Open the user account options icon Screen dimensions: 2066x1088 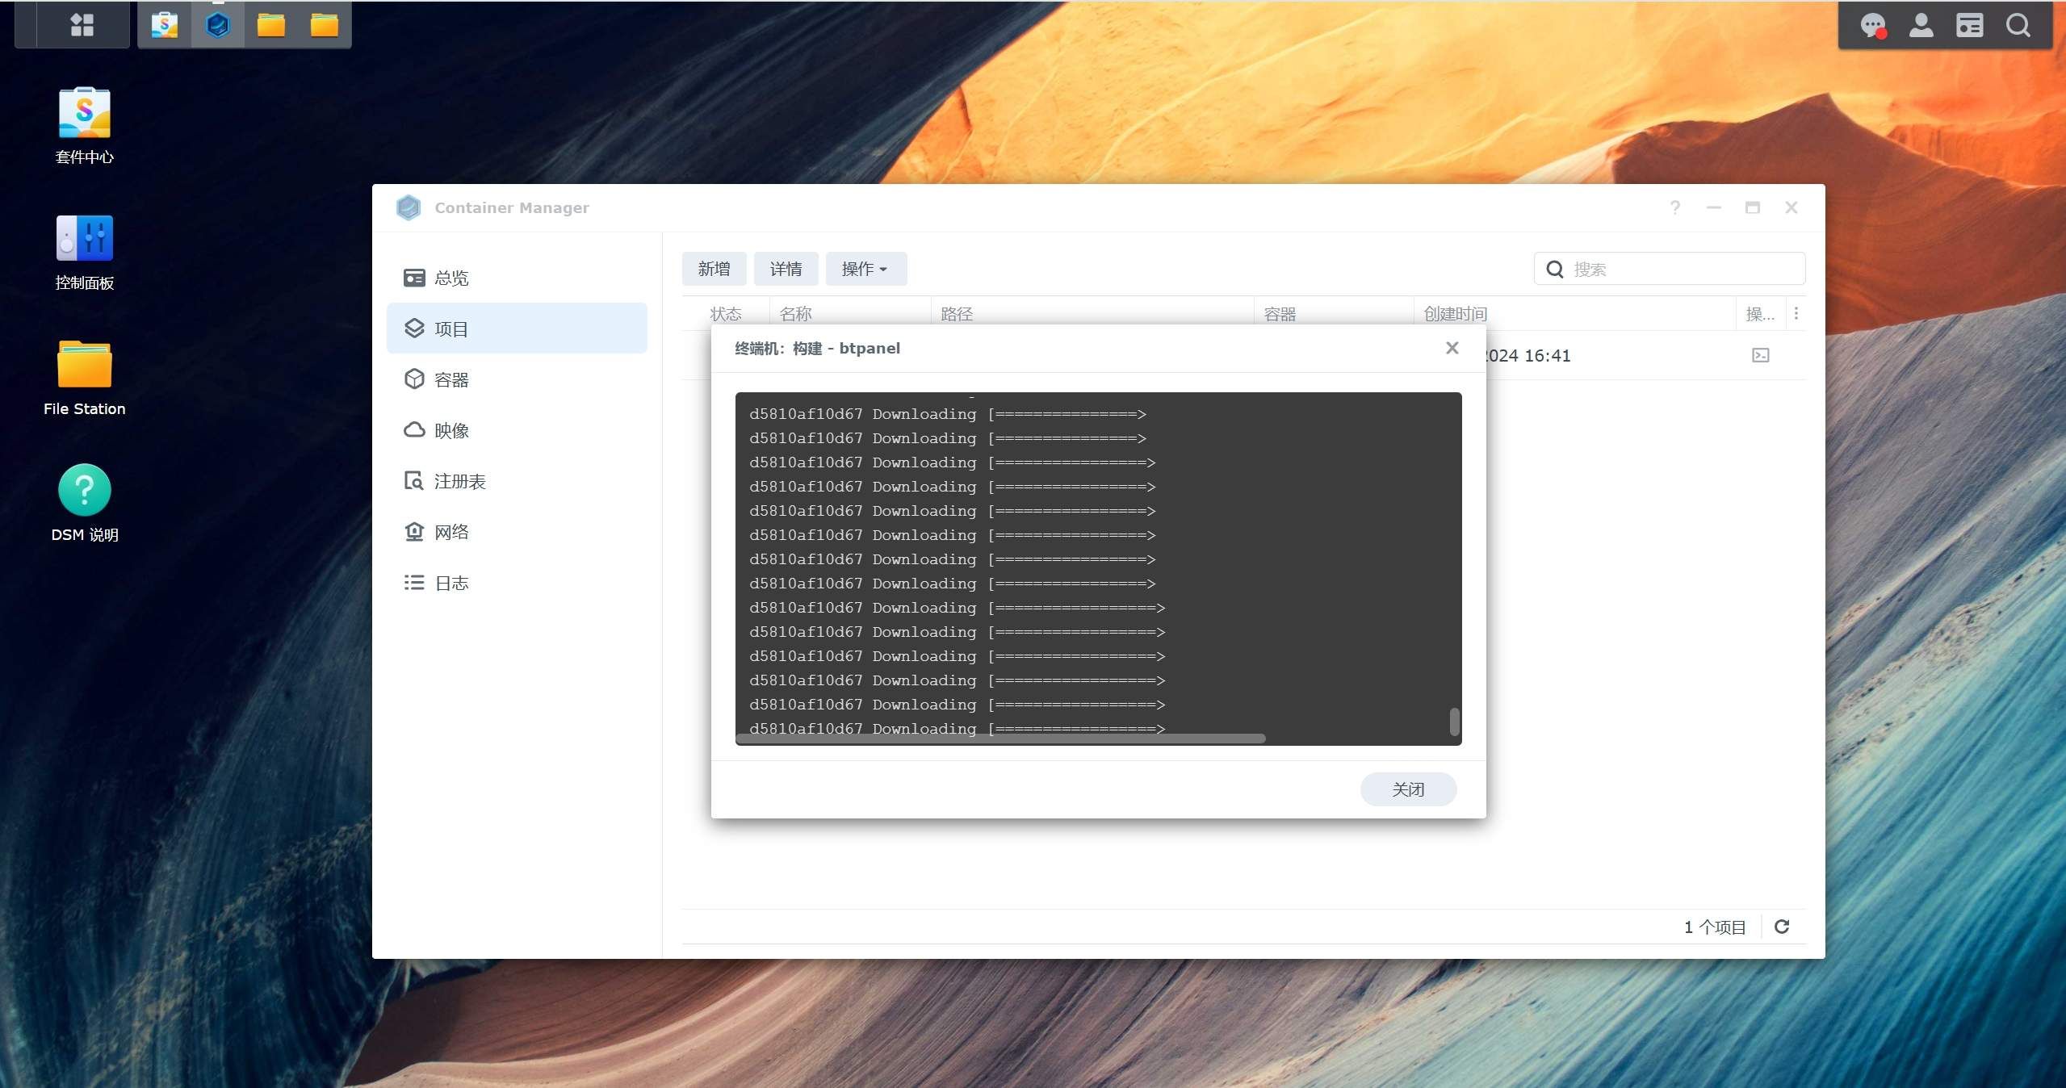[1921, 25]
